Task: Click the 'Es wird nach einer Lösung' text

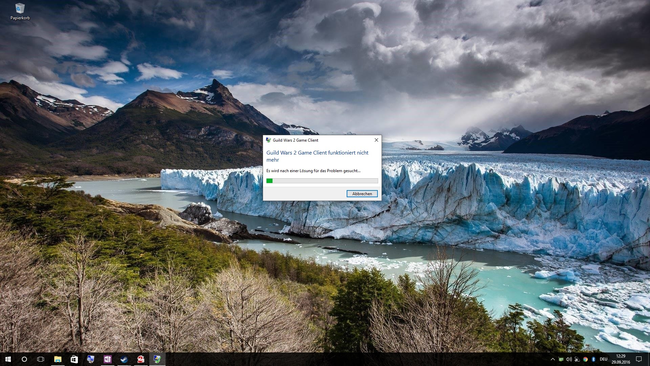Action: (x=313, y=170)
